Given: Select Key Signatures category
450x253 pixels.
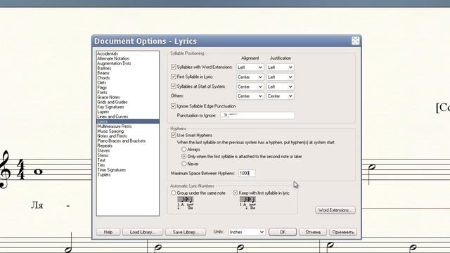Looking at the screenshot, I should pos(110,107).
